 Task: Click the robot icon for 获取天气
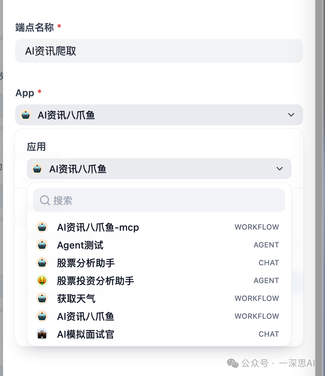tap(42, 298)
